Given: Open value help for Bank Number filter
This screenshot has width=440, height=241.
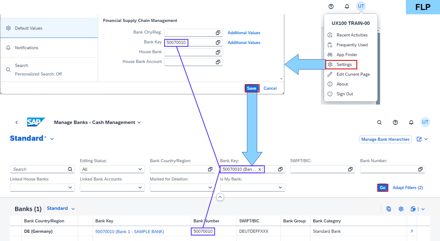Looking at the screenshot, I should 420,169.
